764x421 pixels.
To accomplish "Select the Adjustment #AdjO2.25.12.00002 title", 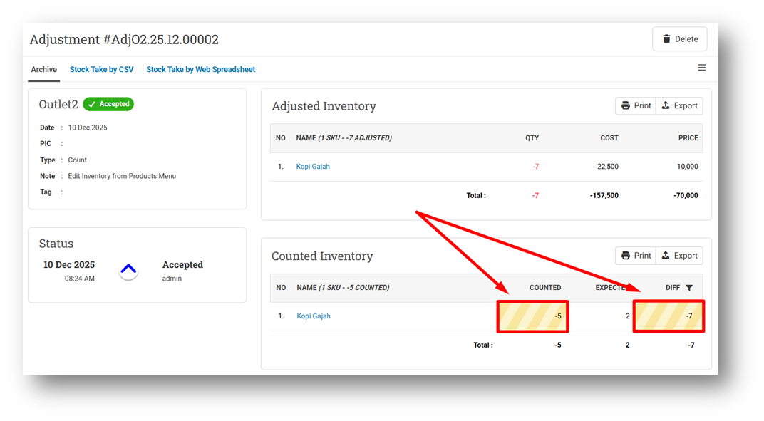I will click(124, 39).
